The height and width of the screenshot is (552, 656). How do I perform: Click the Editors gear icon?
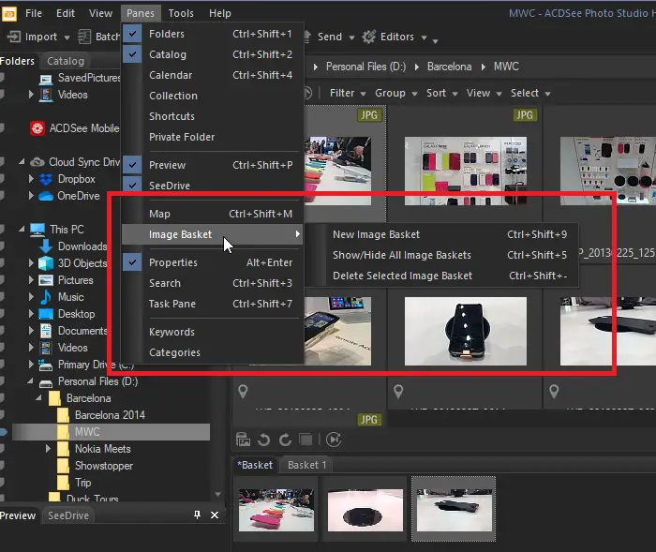click(369, 37)
